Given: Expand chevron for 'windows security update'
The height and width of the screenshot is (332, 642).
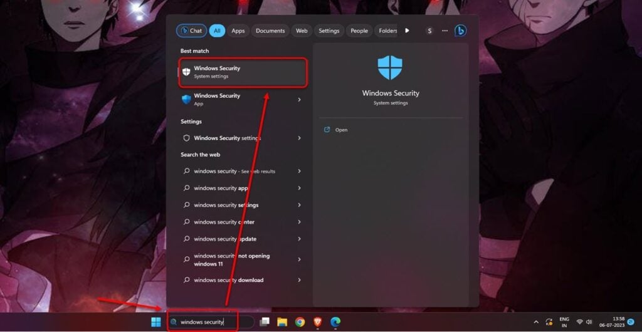Looking at the screenshot, I should pyautogui.click(x=299, y=239).
